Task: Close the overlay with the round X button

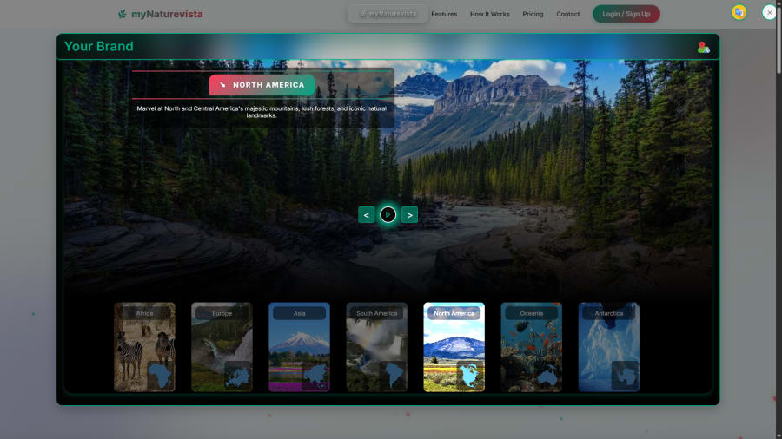Action: point(769,12)
